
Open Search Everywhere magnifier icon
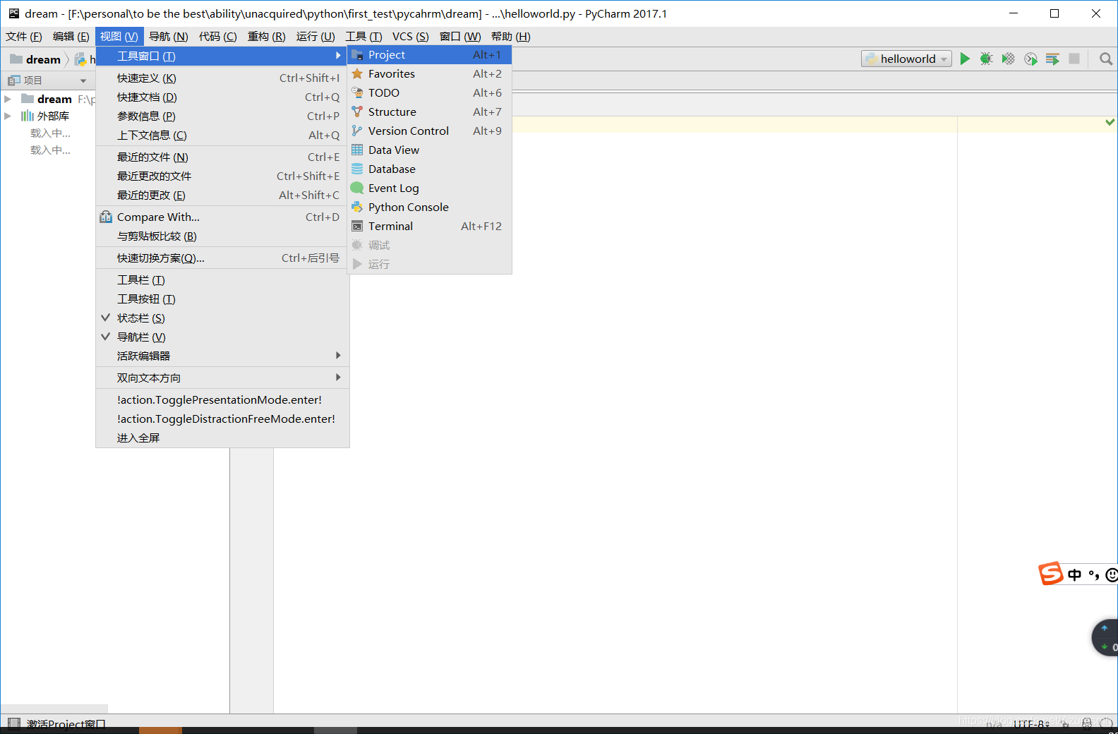pyautogui.click(x=1106, y=59)
